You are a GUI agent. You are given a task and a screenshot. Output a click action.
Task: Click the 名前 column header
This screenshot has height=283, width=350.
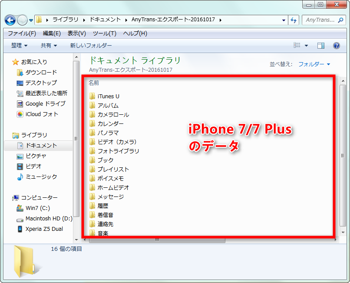(x=94, y=83)
